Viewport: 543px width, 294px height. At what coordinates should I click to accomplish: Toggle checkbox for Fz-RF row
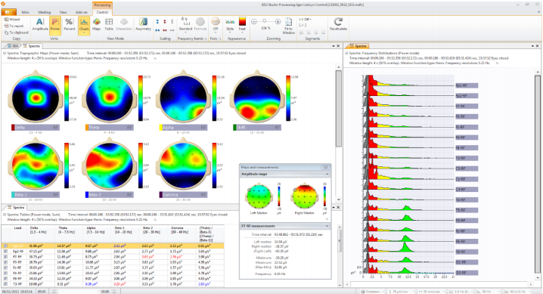tap(5, 268)
